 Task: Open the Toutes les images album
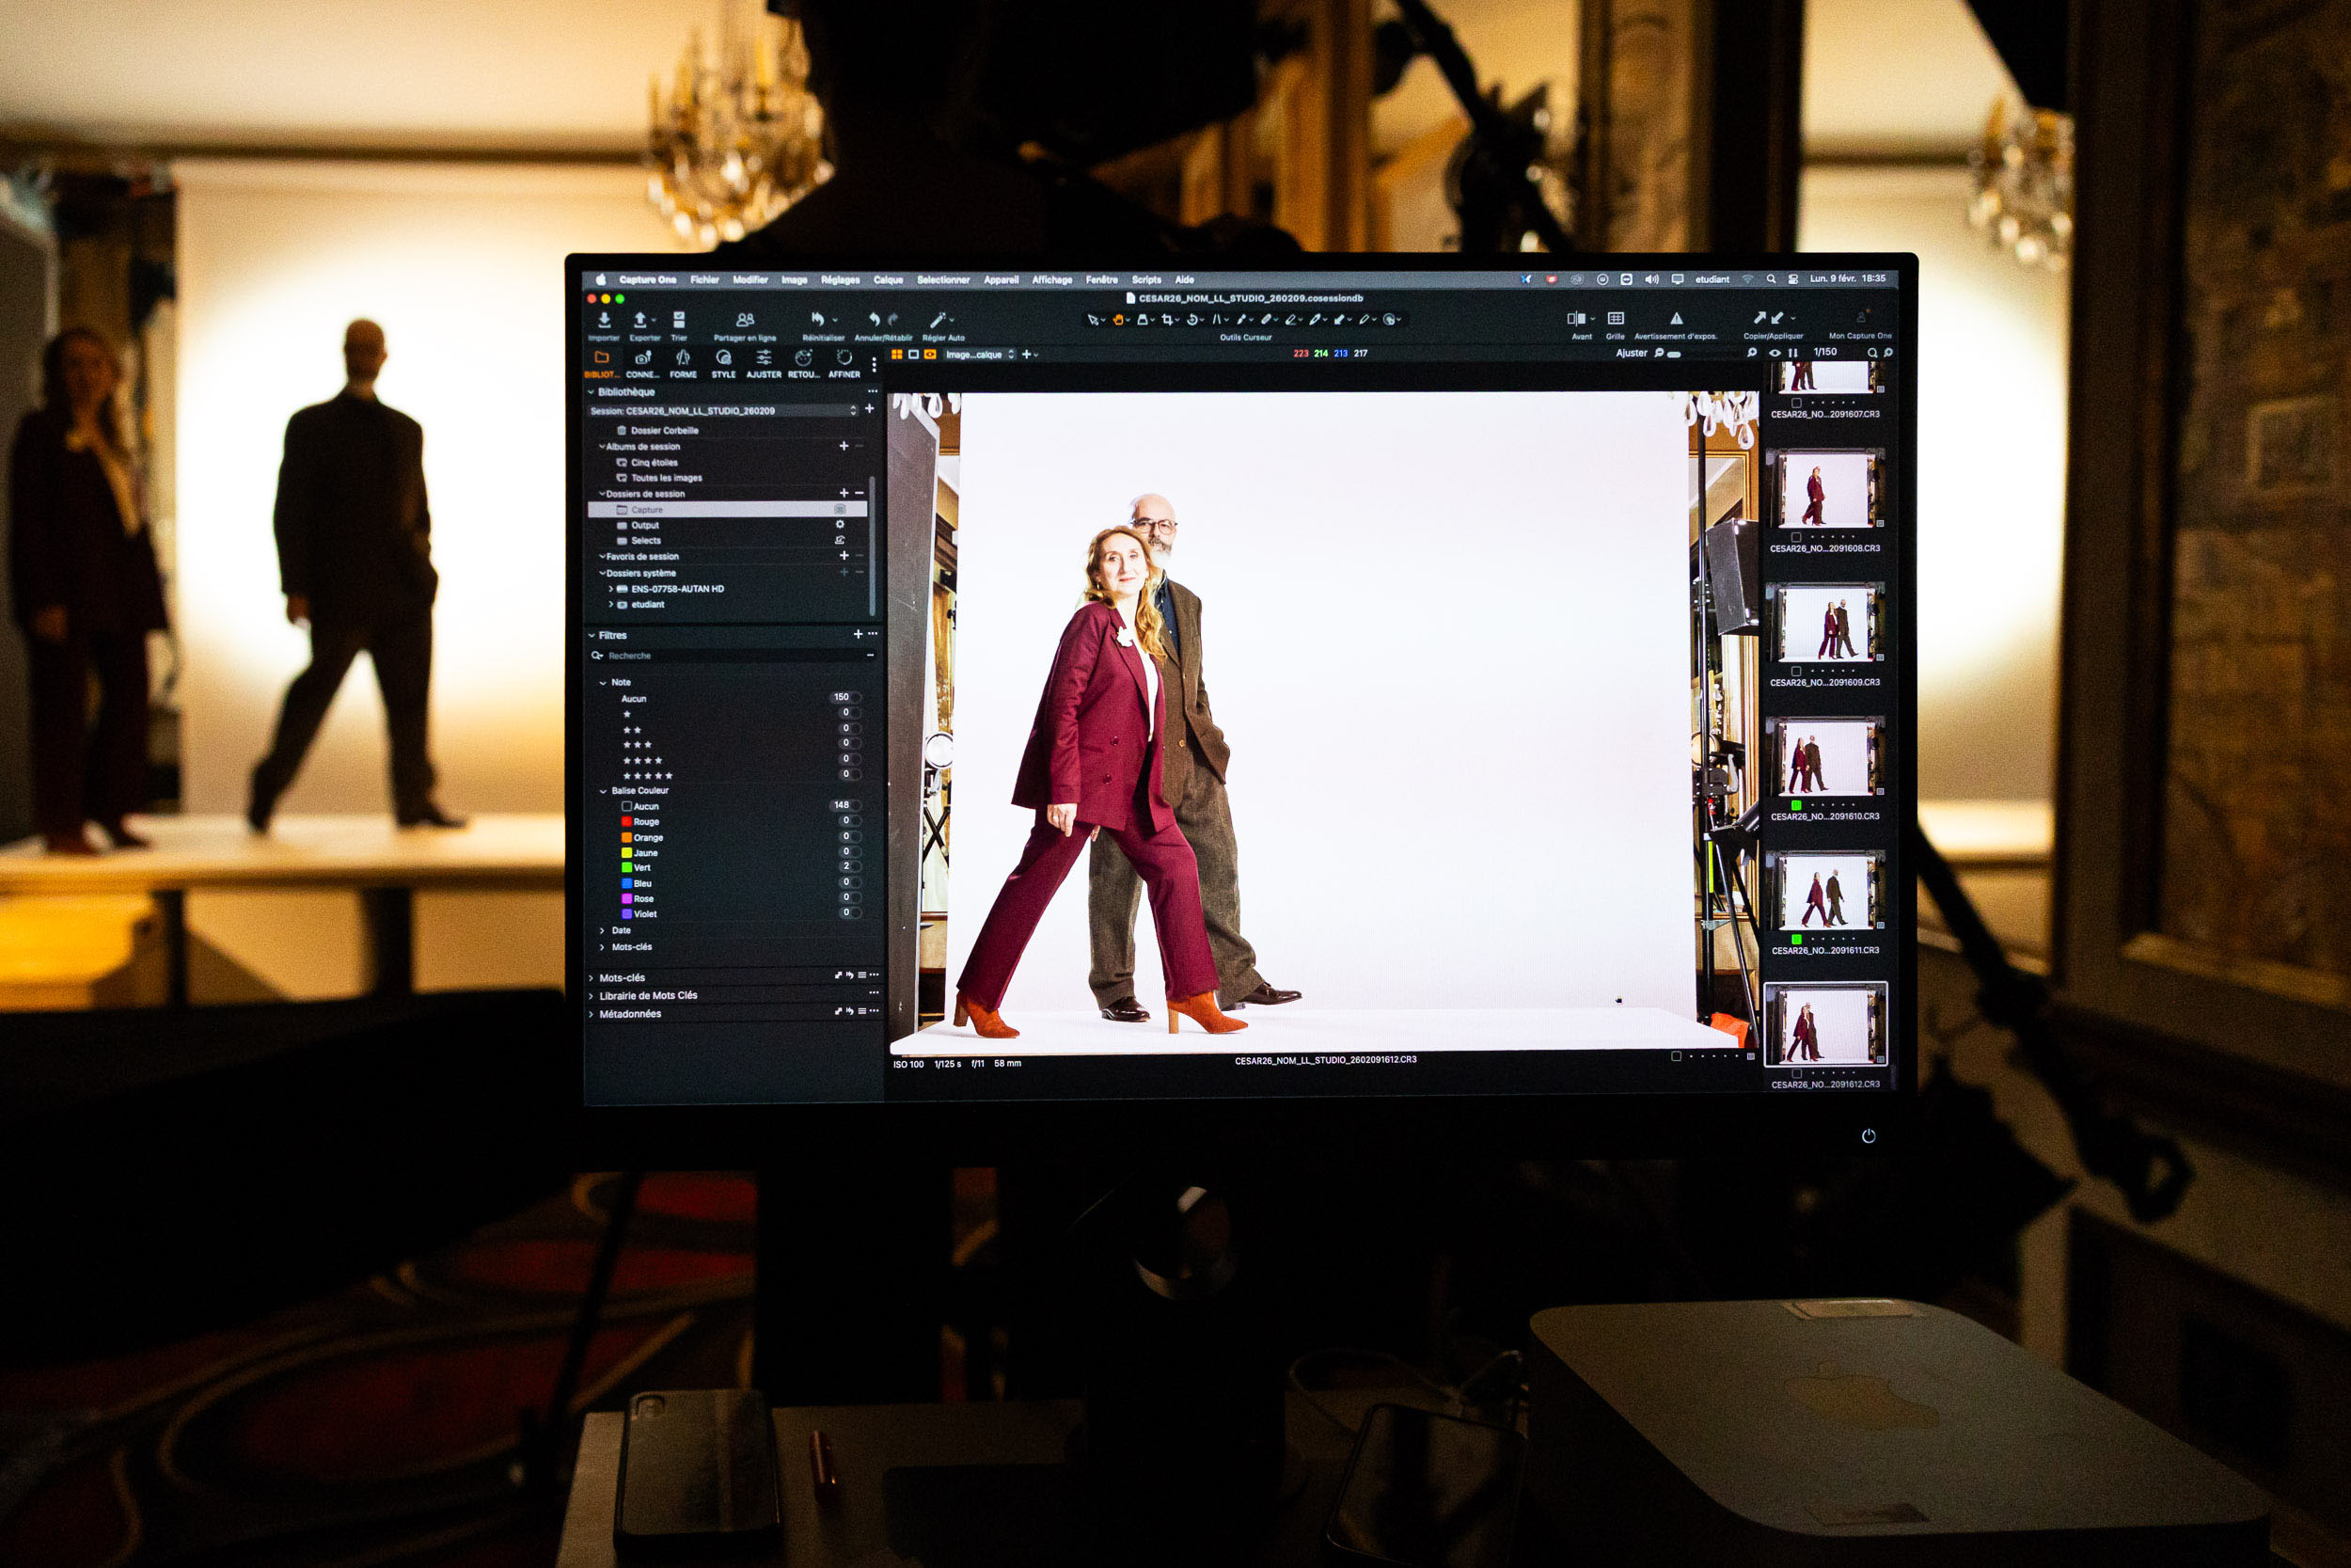[x=666, y=478]
